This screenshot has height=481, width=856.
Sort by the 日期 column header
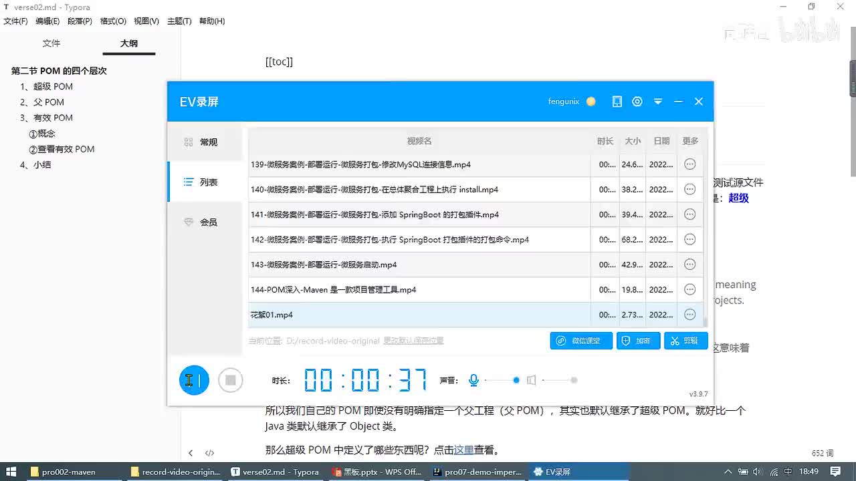tap(661, 141)
